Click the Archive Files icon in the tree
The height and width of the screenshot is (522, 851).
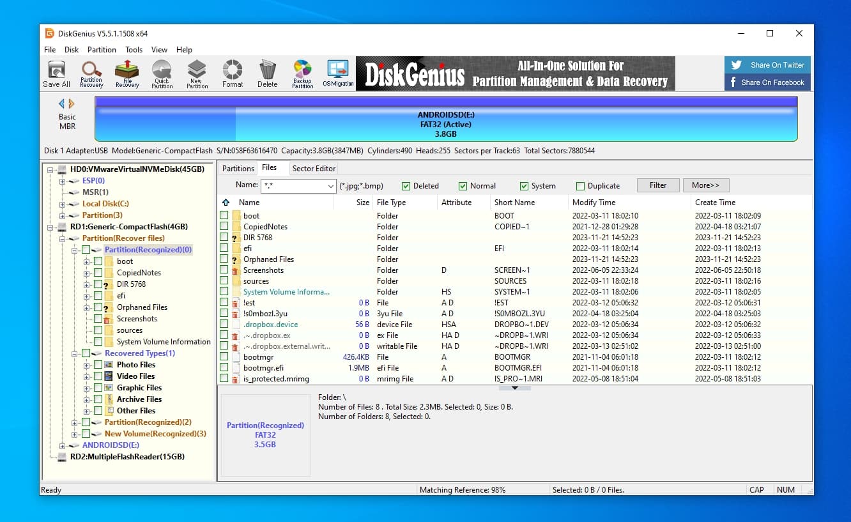click(109, 399)
